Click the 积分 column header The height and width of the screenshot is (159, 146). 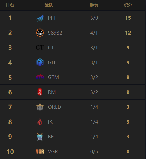click(x=128, y=5)
